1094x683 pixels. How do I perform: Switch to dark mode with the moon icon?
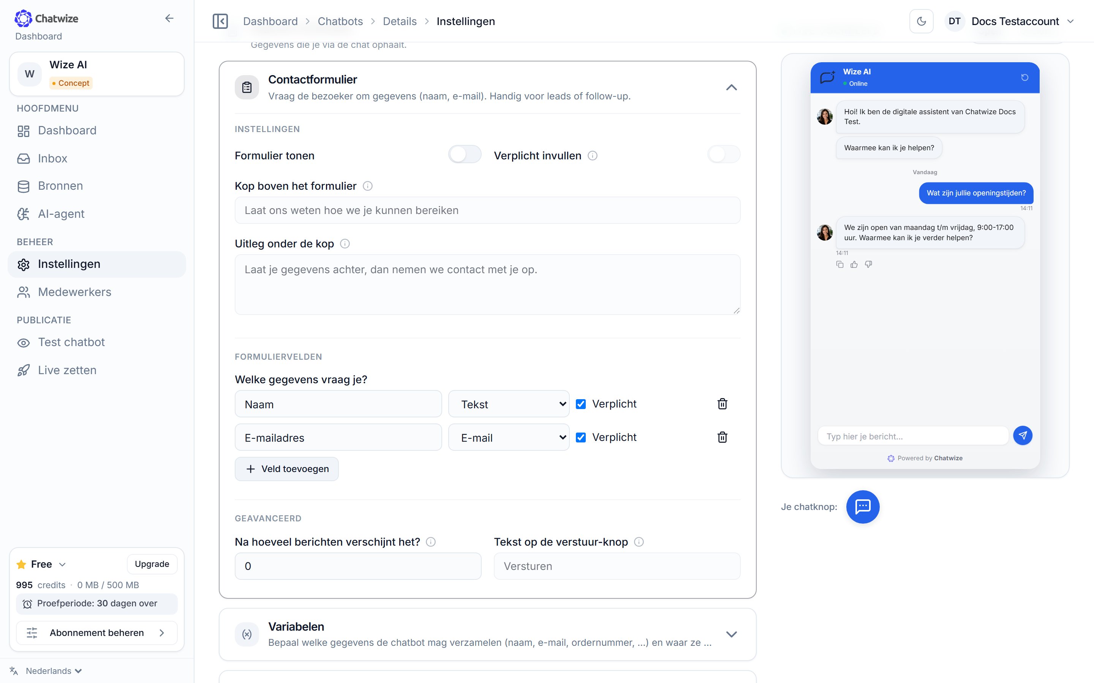(921, 21)
